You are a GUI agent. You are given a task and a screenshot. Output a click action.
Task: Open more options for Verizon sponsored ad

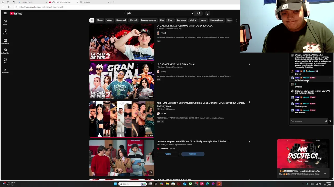pyautogui.click(x=249, y=142)
